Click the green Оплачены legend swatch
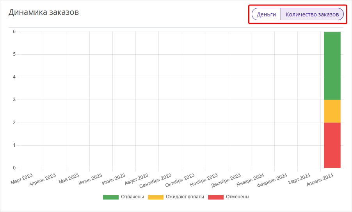 (x=111, y=197)
